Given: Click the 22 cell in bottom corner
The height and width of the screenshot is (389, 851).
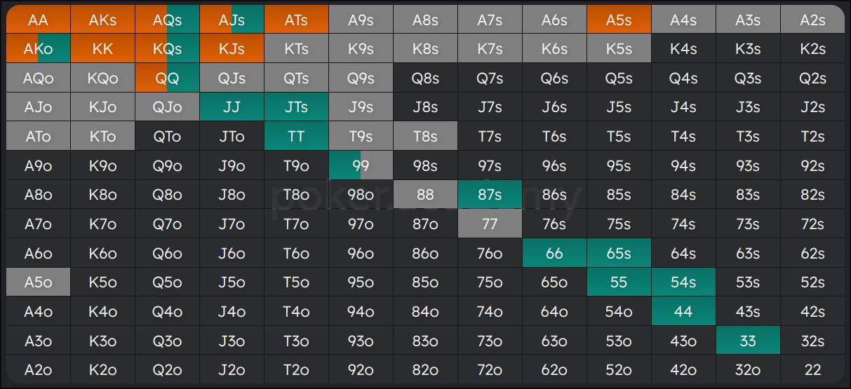Looking at the screenshot, I should tap(812, 370).
